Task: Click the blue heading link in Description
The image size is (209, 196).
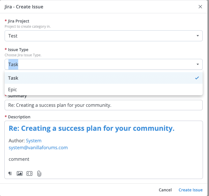Action: pos(92,128)
